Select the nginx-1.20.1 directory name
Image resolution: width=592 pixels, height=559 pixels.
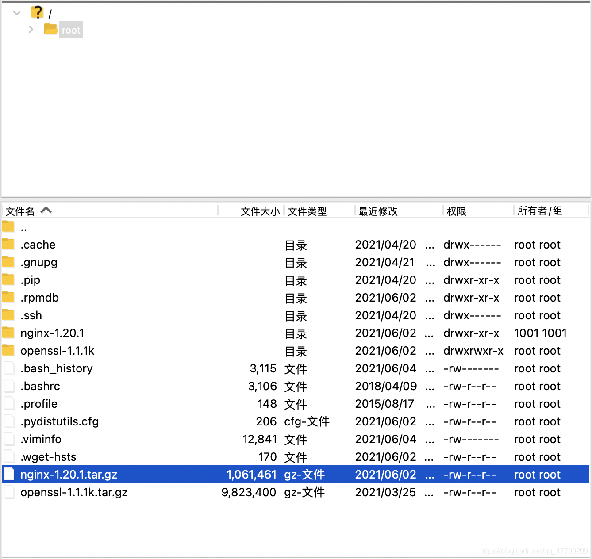[52, 333]
